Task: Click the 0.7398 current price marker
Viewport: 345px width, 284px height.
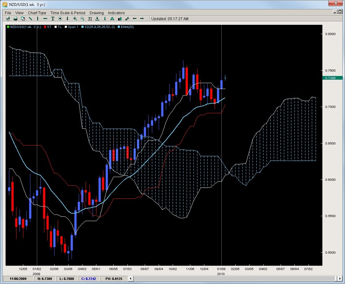Action: (332, 78)
